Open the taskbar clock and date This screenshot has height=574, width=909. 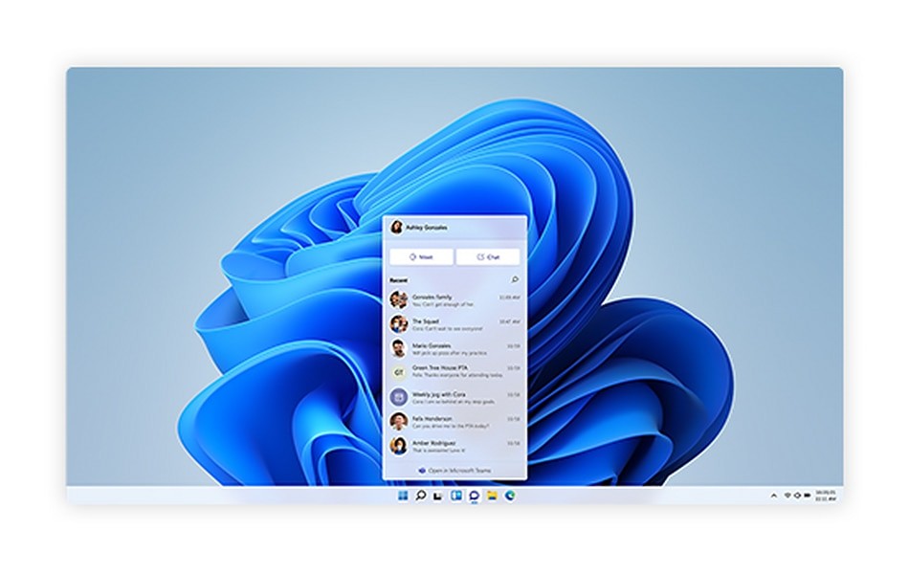tap(825, 496)
